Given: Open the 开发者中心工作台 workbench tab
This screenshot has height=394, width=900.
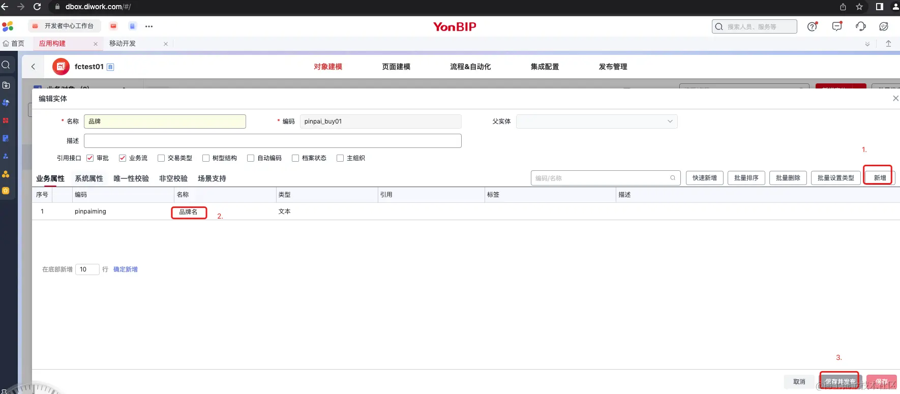Looking at the screenshot, I should tap(64, 26).
